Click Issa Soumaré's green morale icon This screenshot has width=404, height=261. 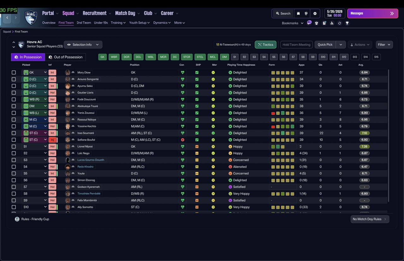tap(213, 133)
